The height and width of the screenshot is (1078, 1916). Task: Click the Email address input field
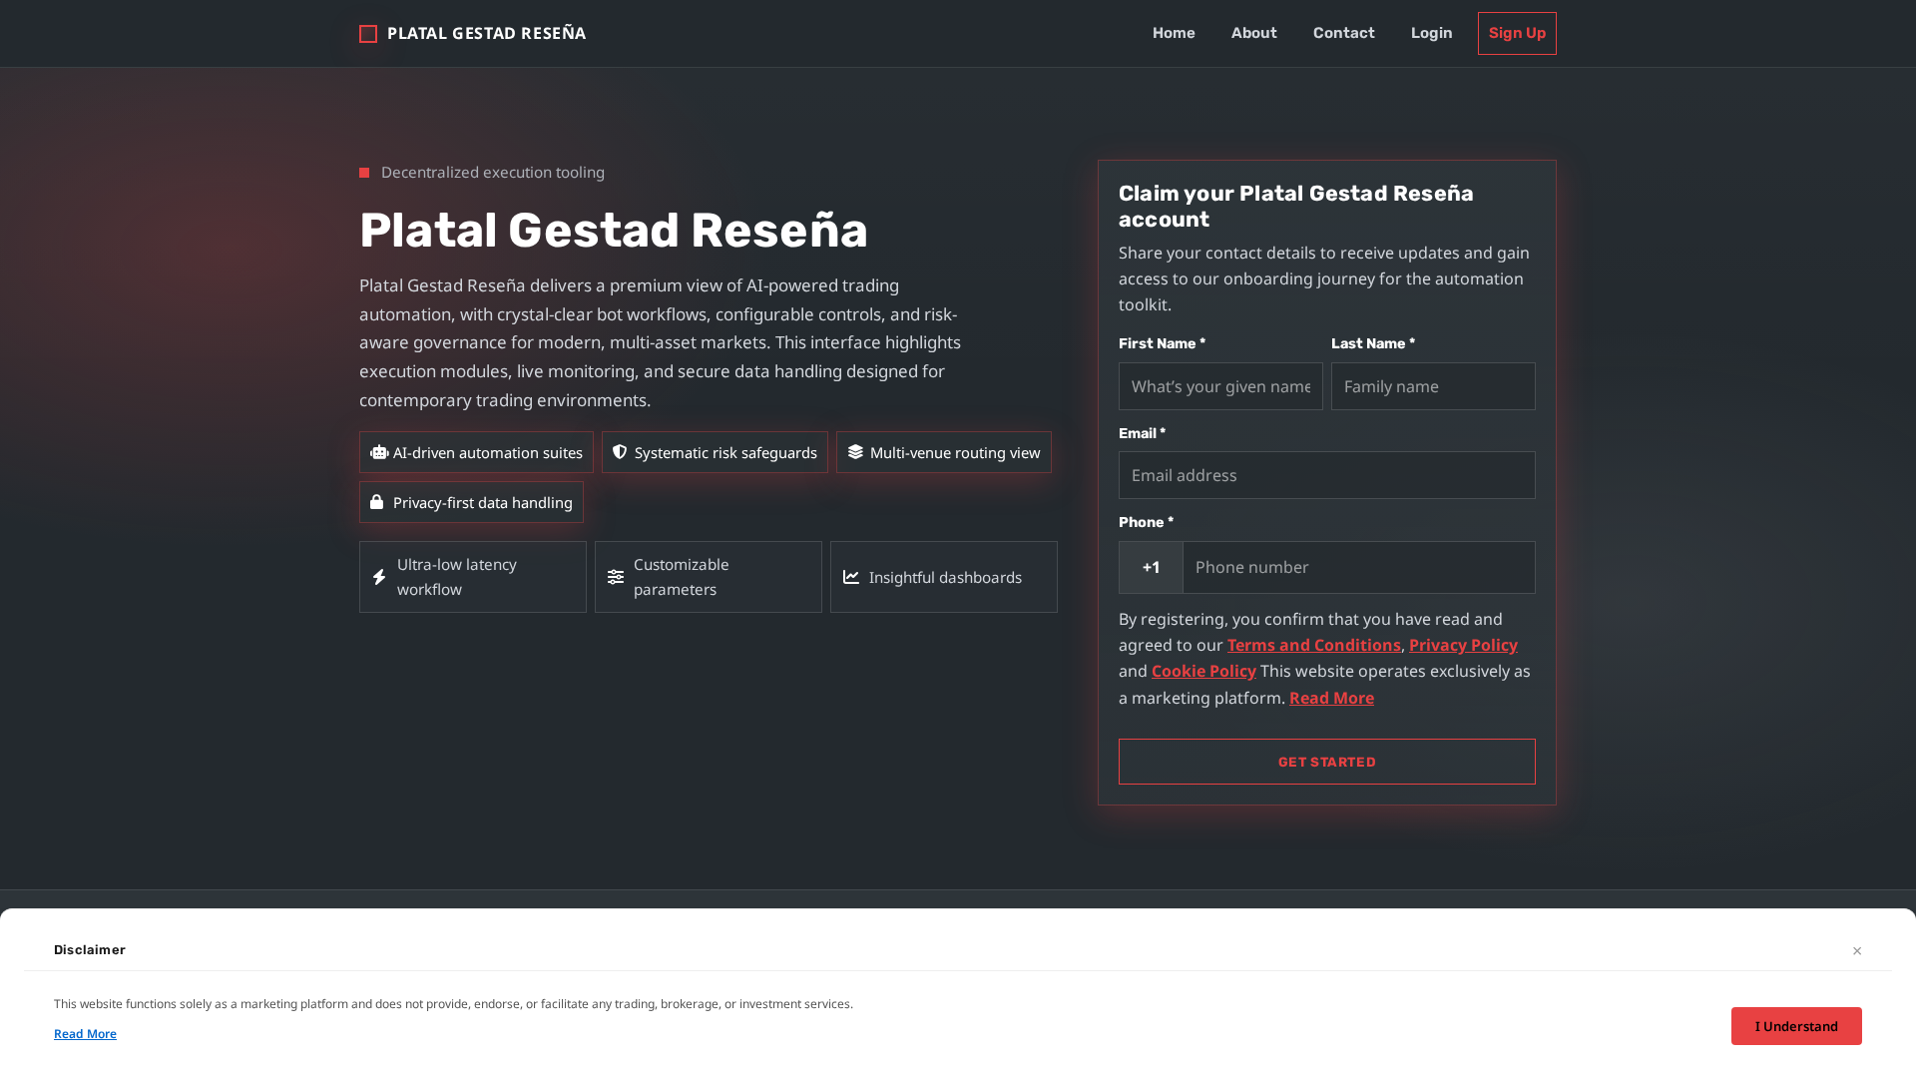pyautogui.click(x=1326, y=475)
